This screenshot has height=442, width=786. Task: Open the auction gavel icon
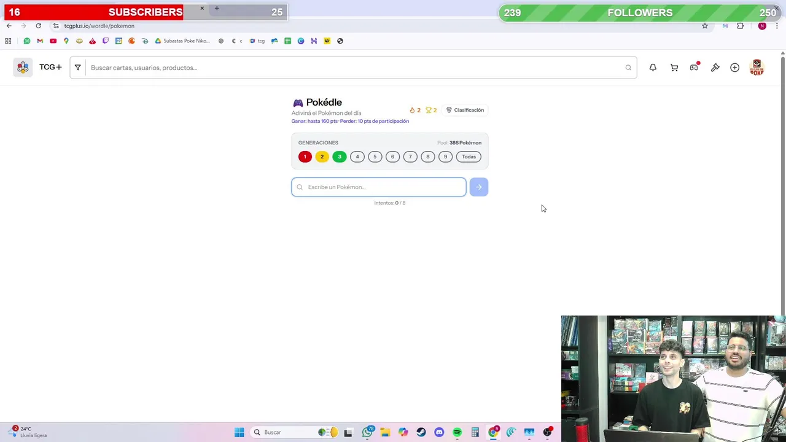(x=715, y=68)
